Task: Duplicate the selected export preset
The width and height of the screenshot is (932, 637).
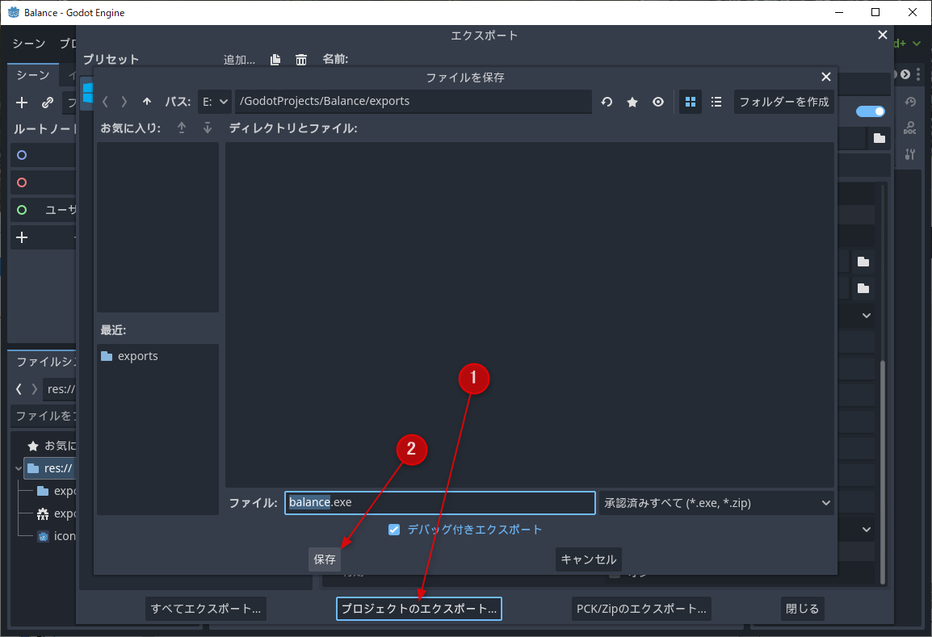Action: [275, 60]
